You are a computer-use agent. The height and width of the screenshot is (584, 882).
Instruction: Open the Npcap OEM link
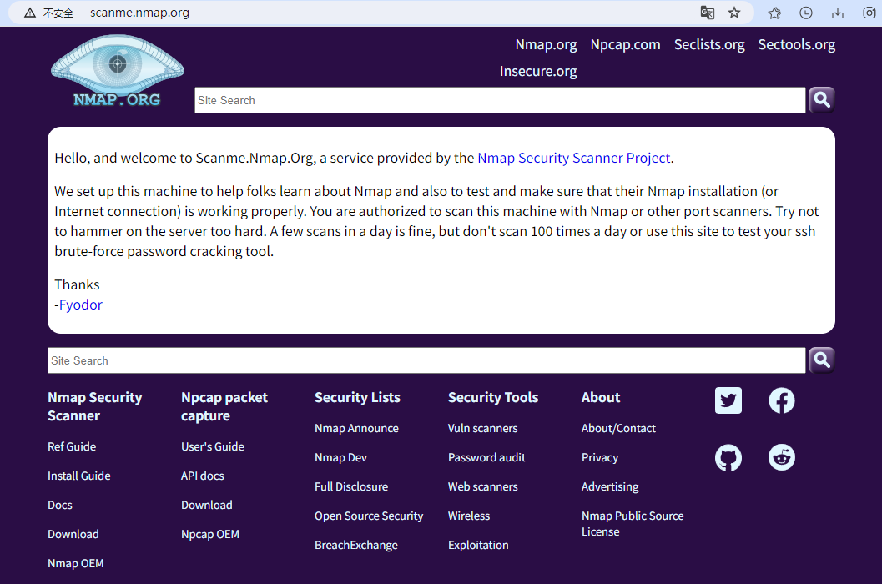(209, 535)
